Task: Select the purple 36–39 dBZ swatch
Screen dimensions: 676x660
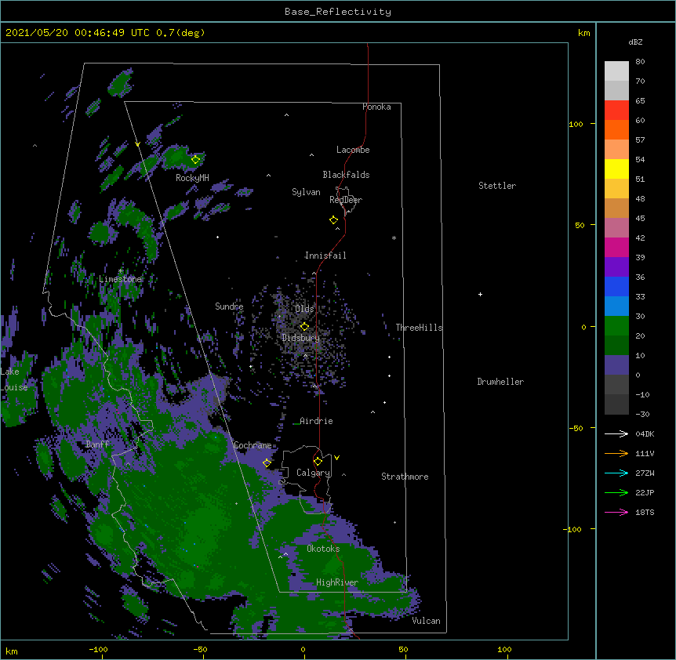Action: (x=616, y=267)
